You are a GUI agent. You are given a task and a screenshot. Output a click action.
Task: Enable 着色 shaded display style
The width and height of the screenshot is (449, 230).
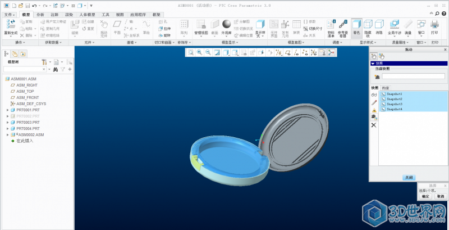[x=356, y=28]
